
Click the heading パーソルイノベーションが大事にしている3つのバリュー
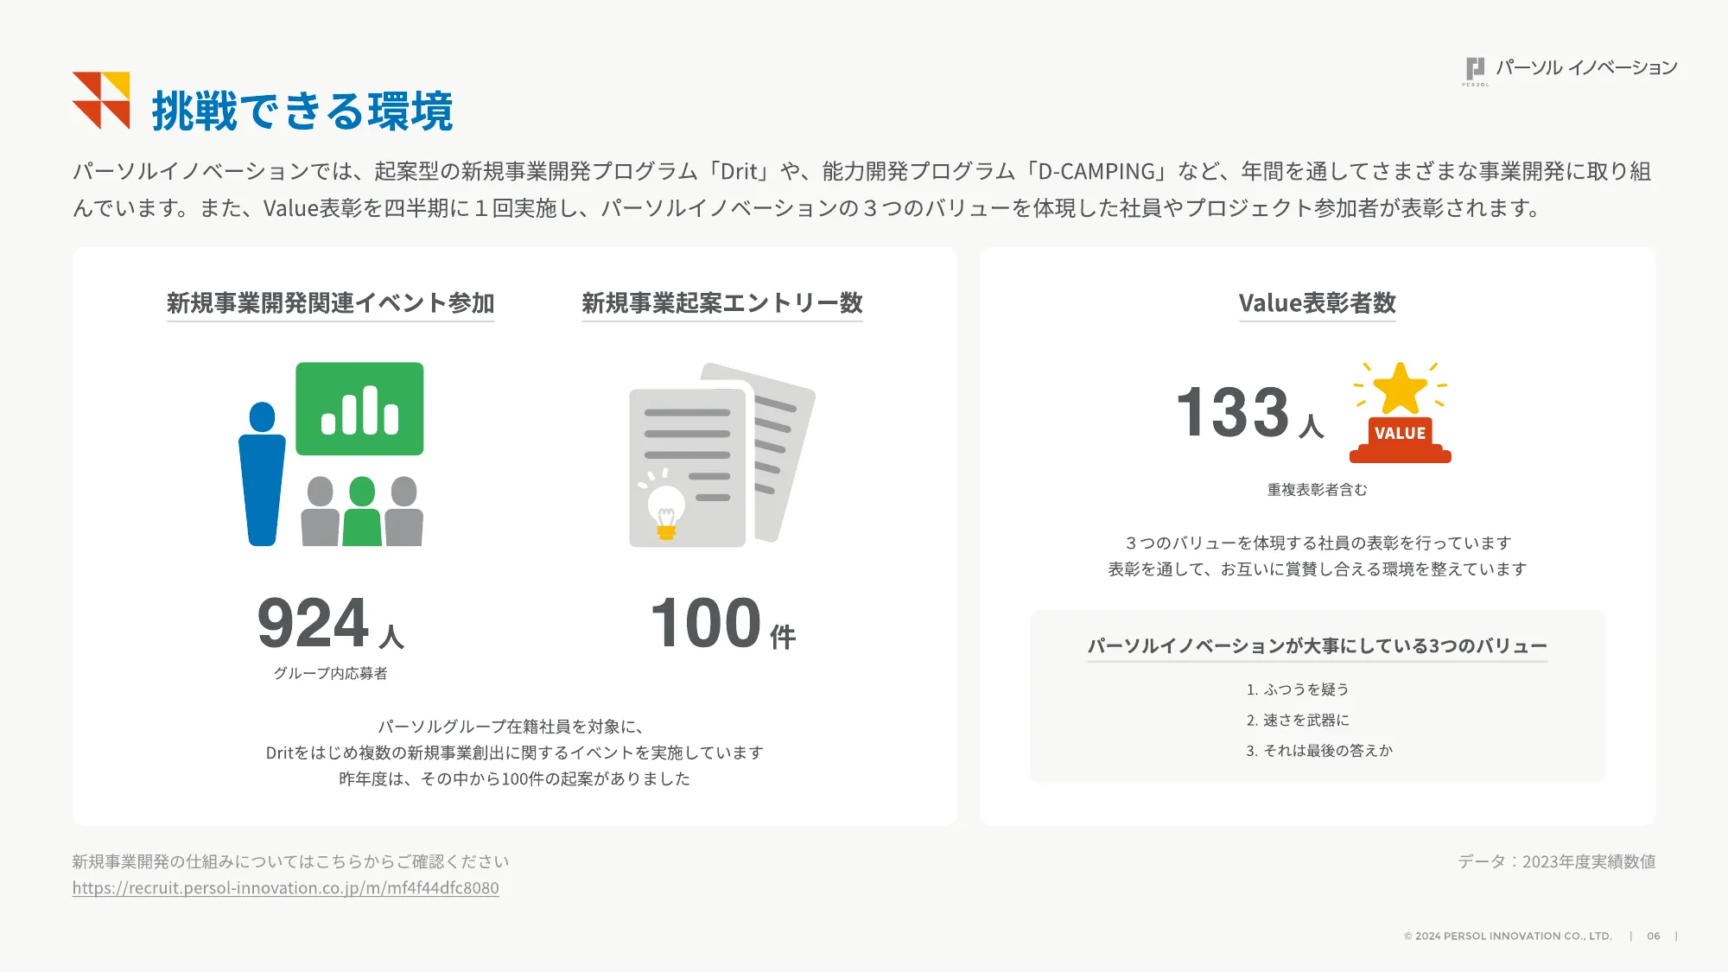point(1318,645)
